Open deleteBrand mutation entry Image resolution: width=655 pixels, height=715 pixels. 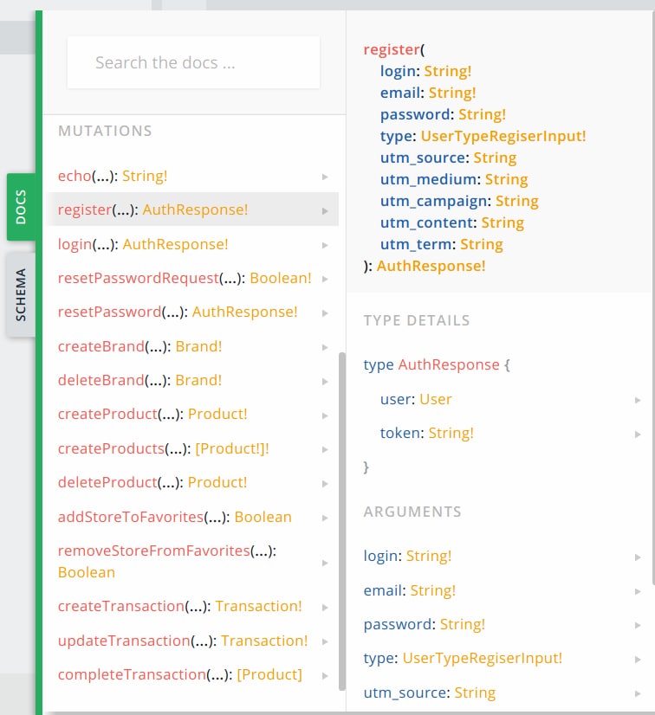click(139, 380)
